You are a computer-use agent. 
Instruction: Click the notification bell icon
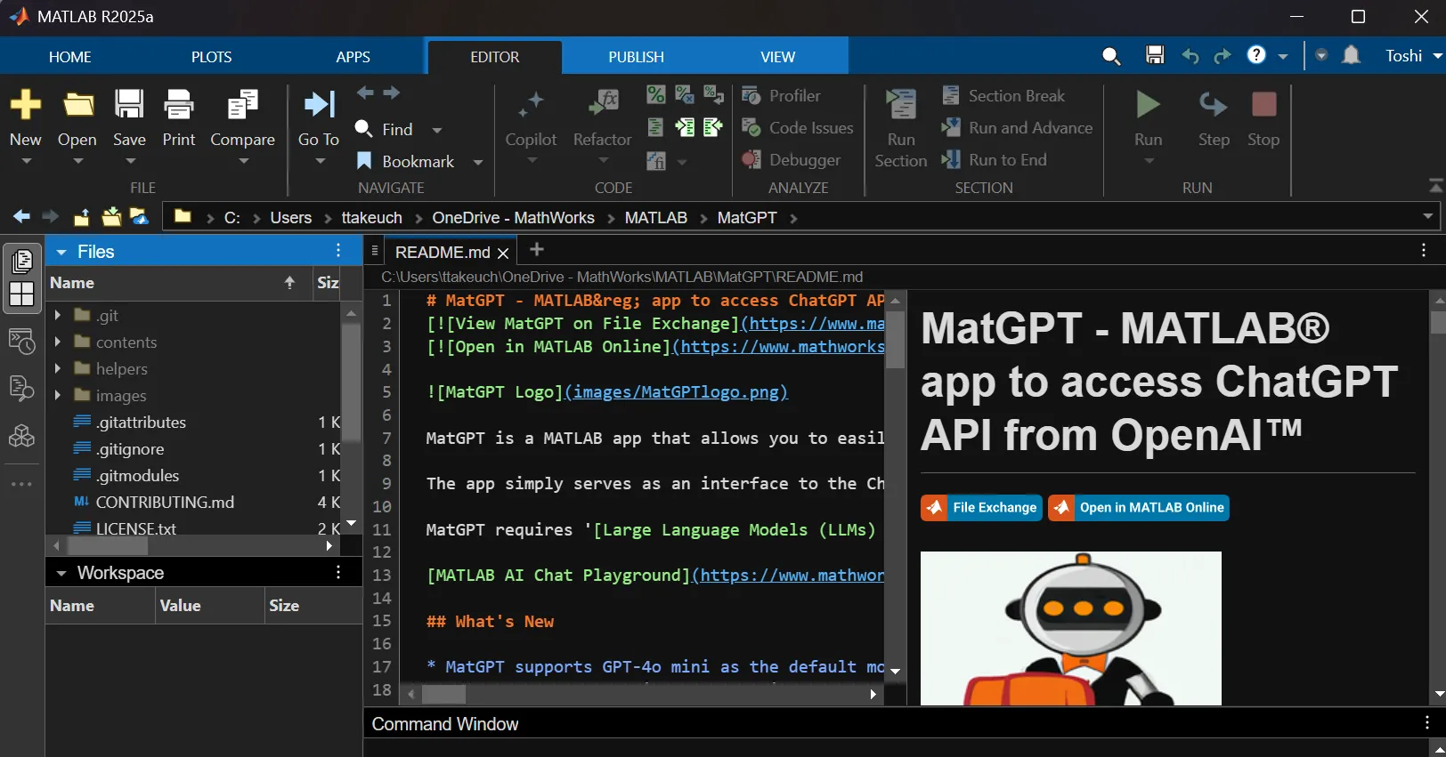tap(1351, 55)
